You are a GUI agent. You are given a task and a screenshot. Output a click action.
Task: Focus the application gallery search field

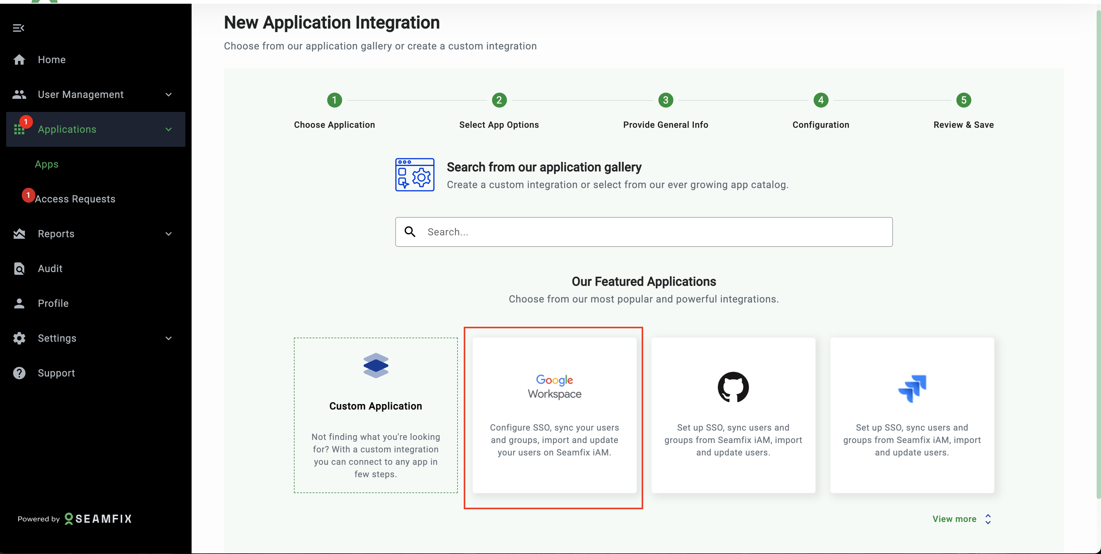pos(654,232)
